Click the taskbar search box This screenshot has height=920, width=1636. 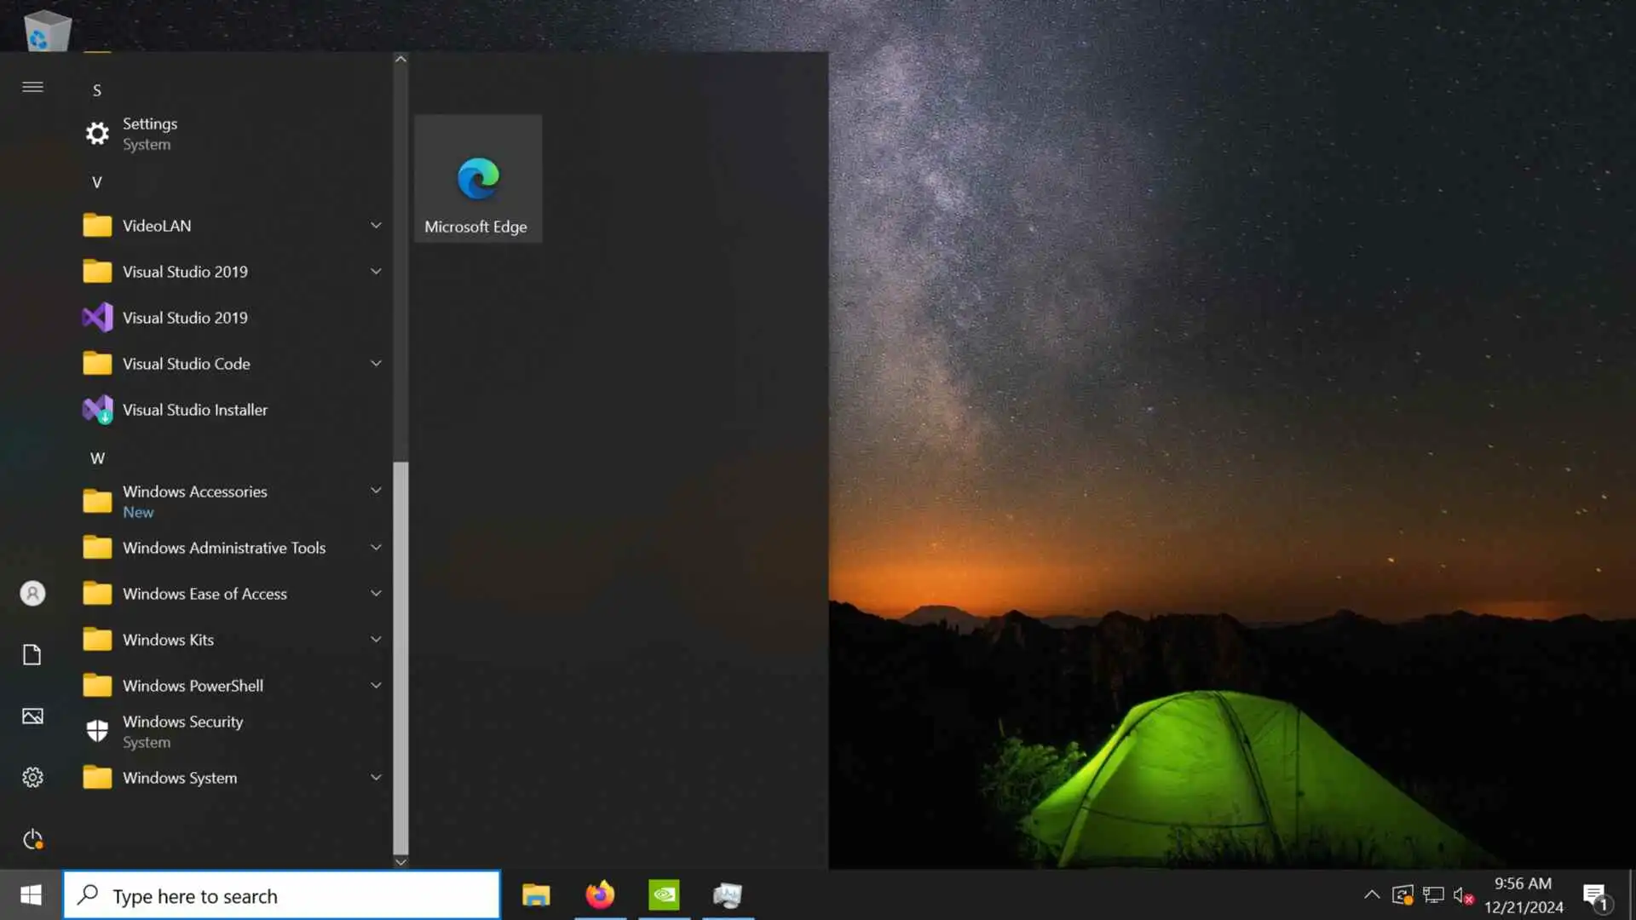(281, 895)
